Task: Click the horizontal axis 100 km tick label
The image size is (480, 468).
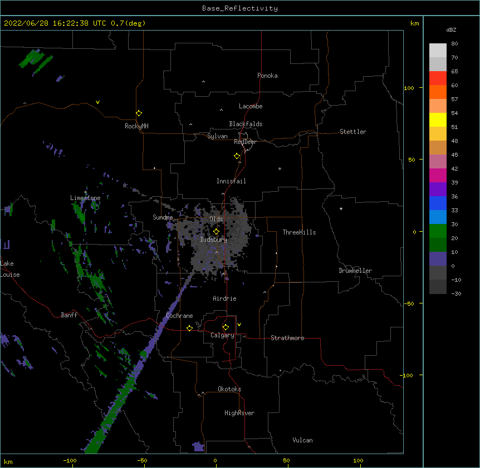Action: click(x=358, y=460)
